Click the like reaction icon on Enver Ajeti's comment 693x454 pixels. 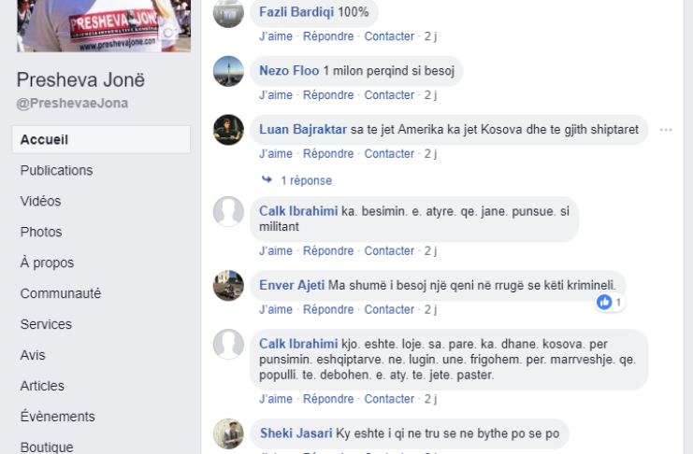pos(604,302)
